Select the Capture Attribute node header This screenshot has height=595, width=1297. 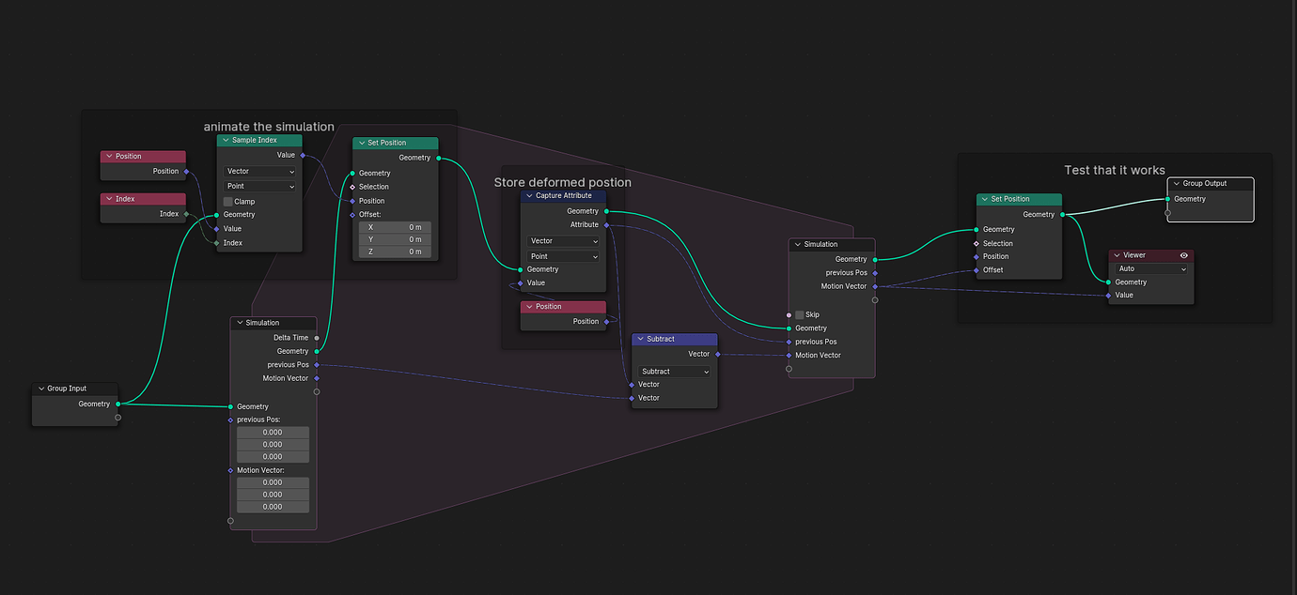tap(564, 196)
